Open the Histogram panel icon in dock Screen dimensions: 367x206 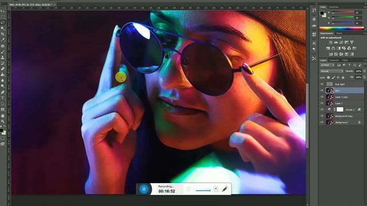(x=314, y=25)
